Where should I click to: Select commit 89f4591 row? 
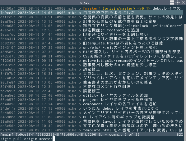[x=91, y=87]
